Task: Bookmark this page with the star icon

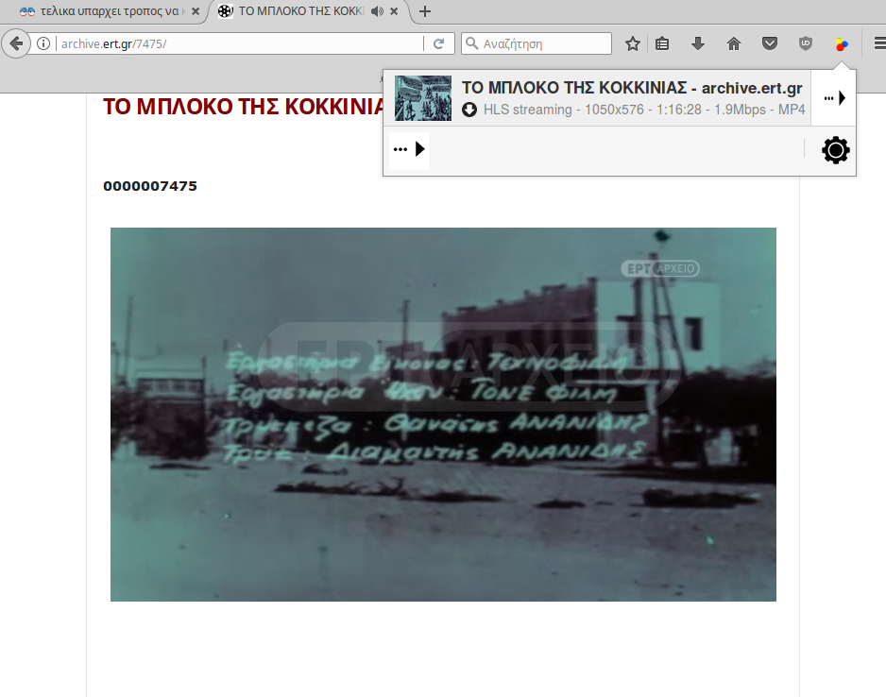Action: tap(633, 43)
